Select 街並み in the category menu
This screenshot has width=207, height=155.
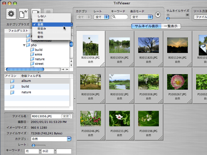[x=51, y=29]
